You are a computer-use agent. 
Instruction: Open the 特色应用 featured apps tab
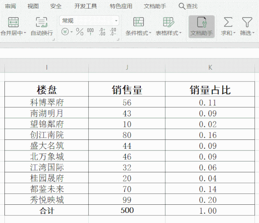tap(121, 6)
